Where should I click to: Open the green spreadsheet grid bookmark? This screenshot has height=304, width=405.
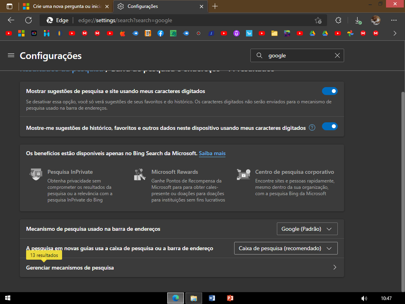(x=173, y=33)
